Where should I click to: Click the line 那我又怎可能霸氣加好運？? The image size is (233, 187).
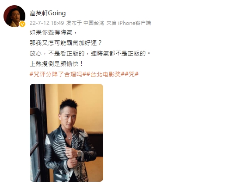[66, 43]
